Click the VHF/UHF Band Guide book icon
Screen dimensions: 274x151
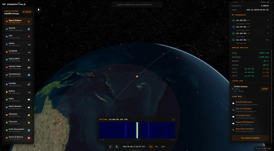pos(233,103)
